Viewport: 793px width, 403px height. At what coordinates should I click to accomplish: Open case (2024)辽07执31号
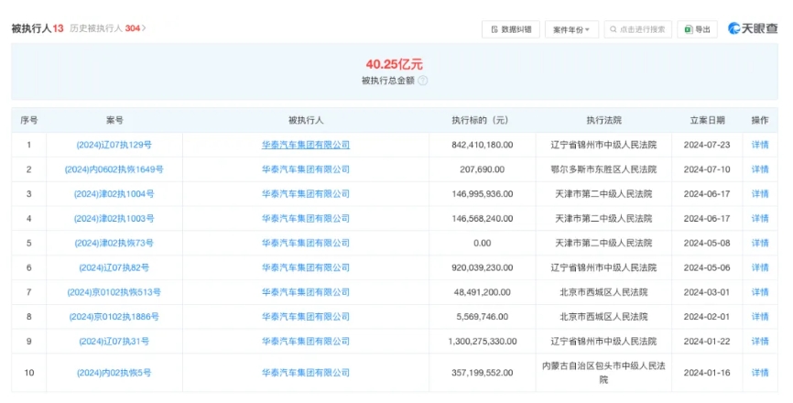point(114,342)
